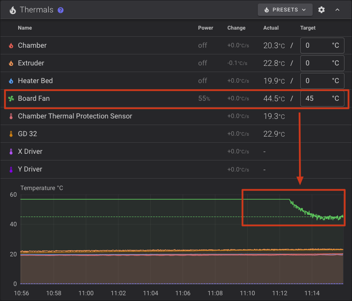Collapse the Thermals panel with chevron
Image resolution: width=352 pixels, height=301 pixels.
click(x=337, y=10)
